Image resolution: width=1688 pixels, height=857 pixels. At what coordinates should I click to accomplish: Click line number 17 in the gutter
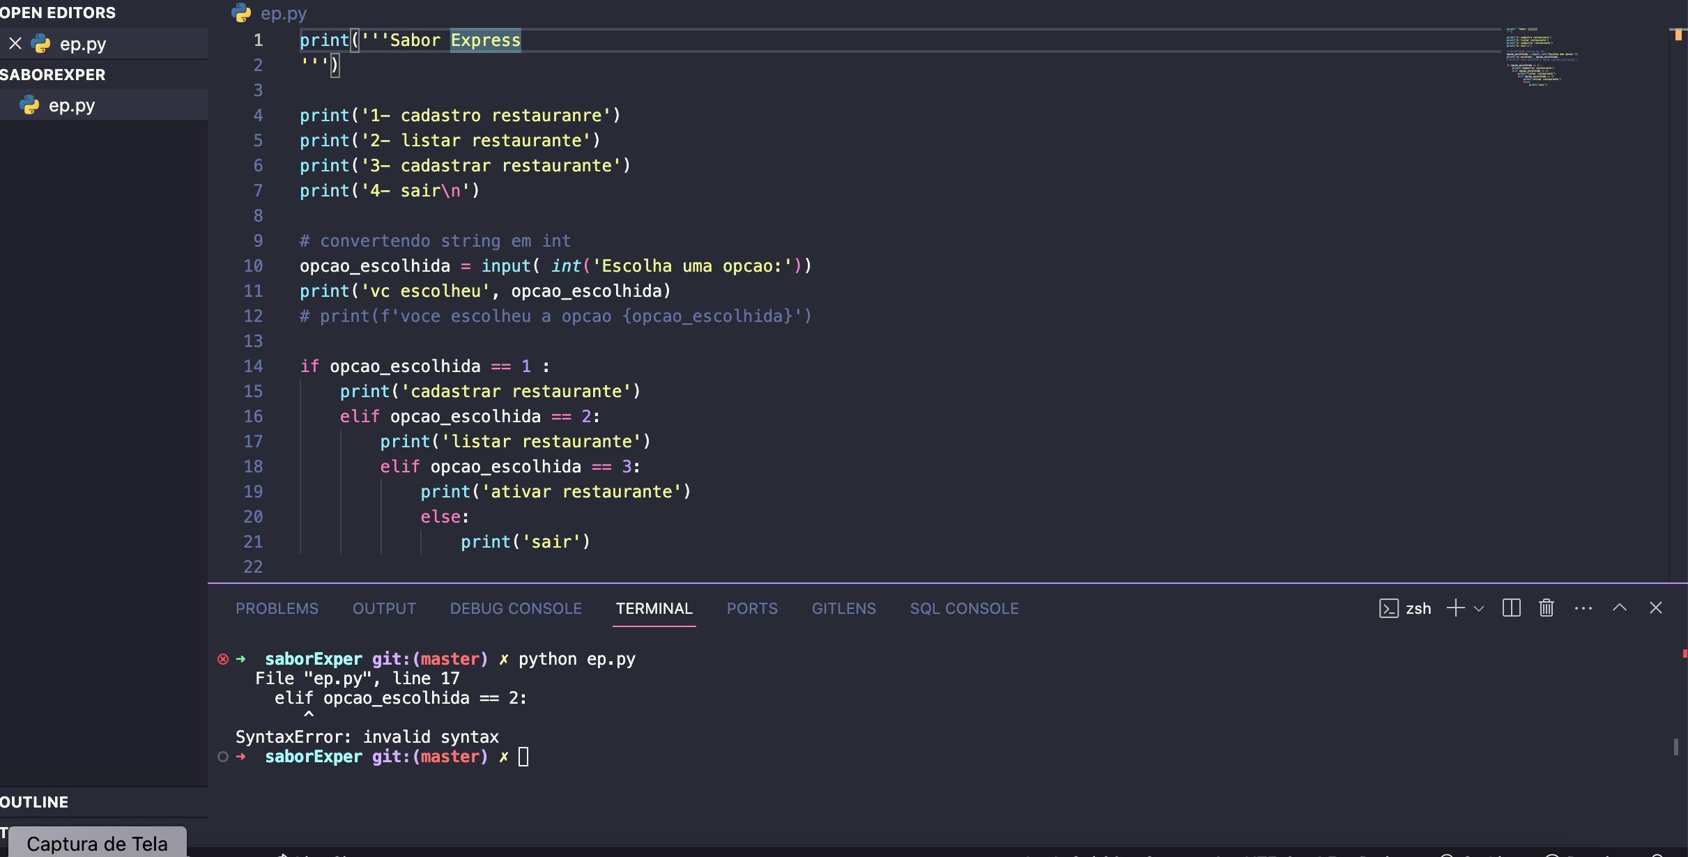[x=253, y=442]
